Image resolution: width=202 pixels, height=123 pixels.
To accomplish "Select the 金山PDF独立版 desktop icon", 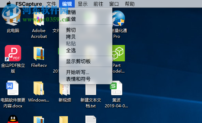I will [x=13, y=53].
